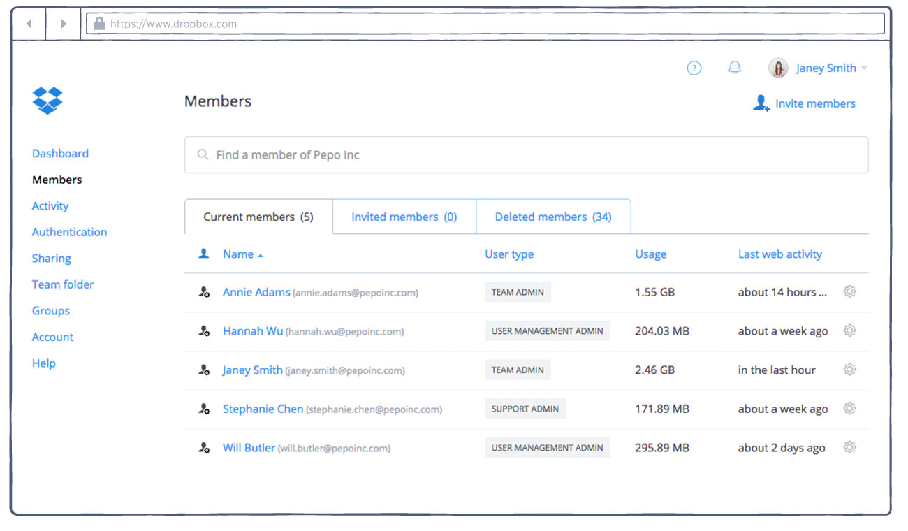
Task: Click the Find a member search field
Action: click(x=526, y=155)
